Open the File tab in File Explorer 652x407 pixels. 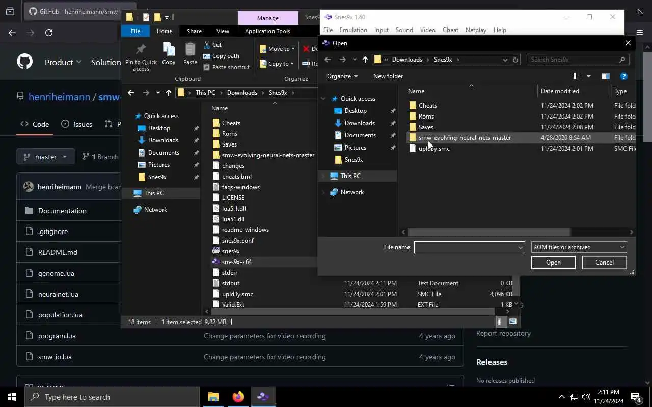135,31
